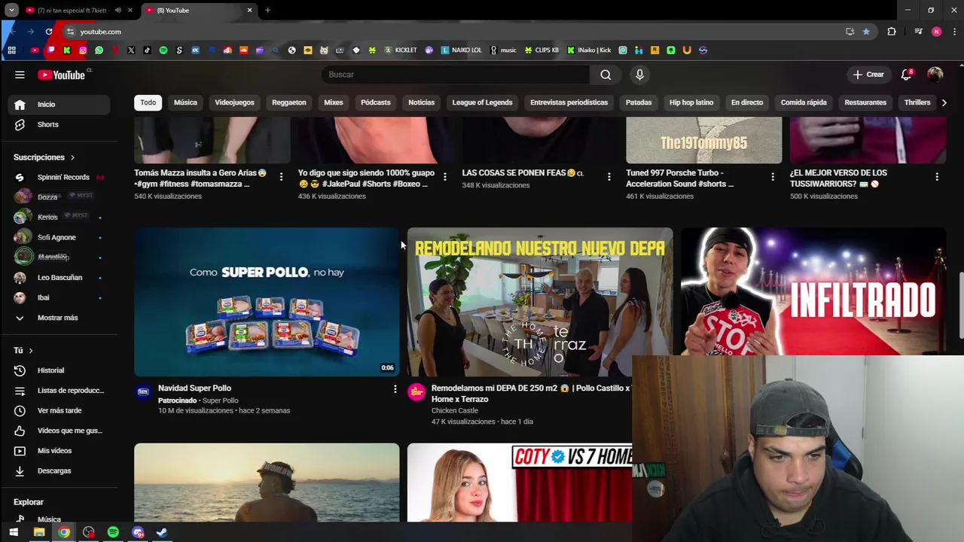Select the Pódcasts filter chip

point(375,102)
